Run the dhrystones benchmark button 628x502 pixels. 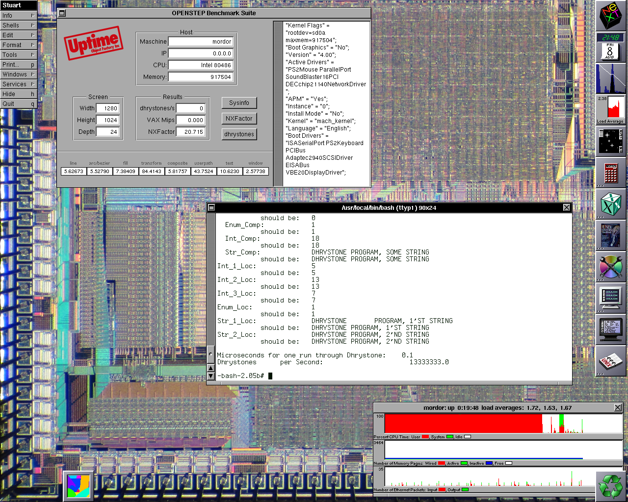tap(239, 134)
